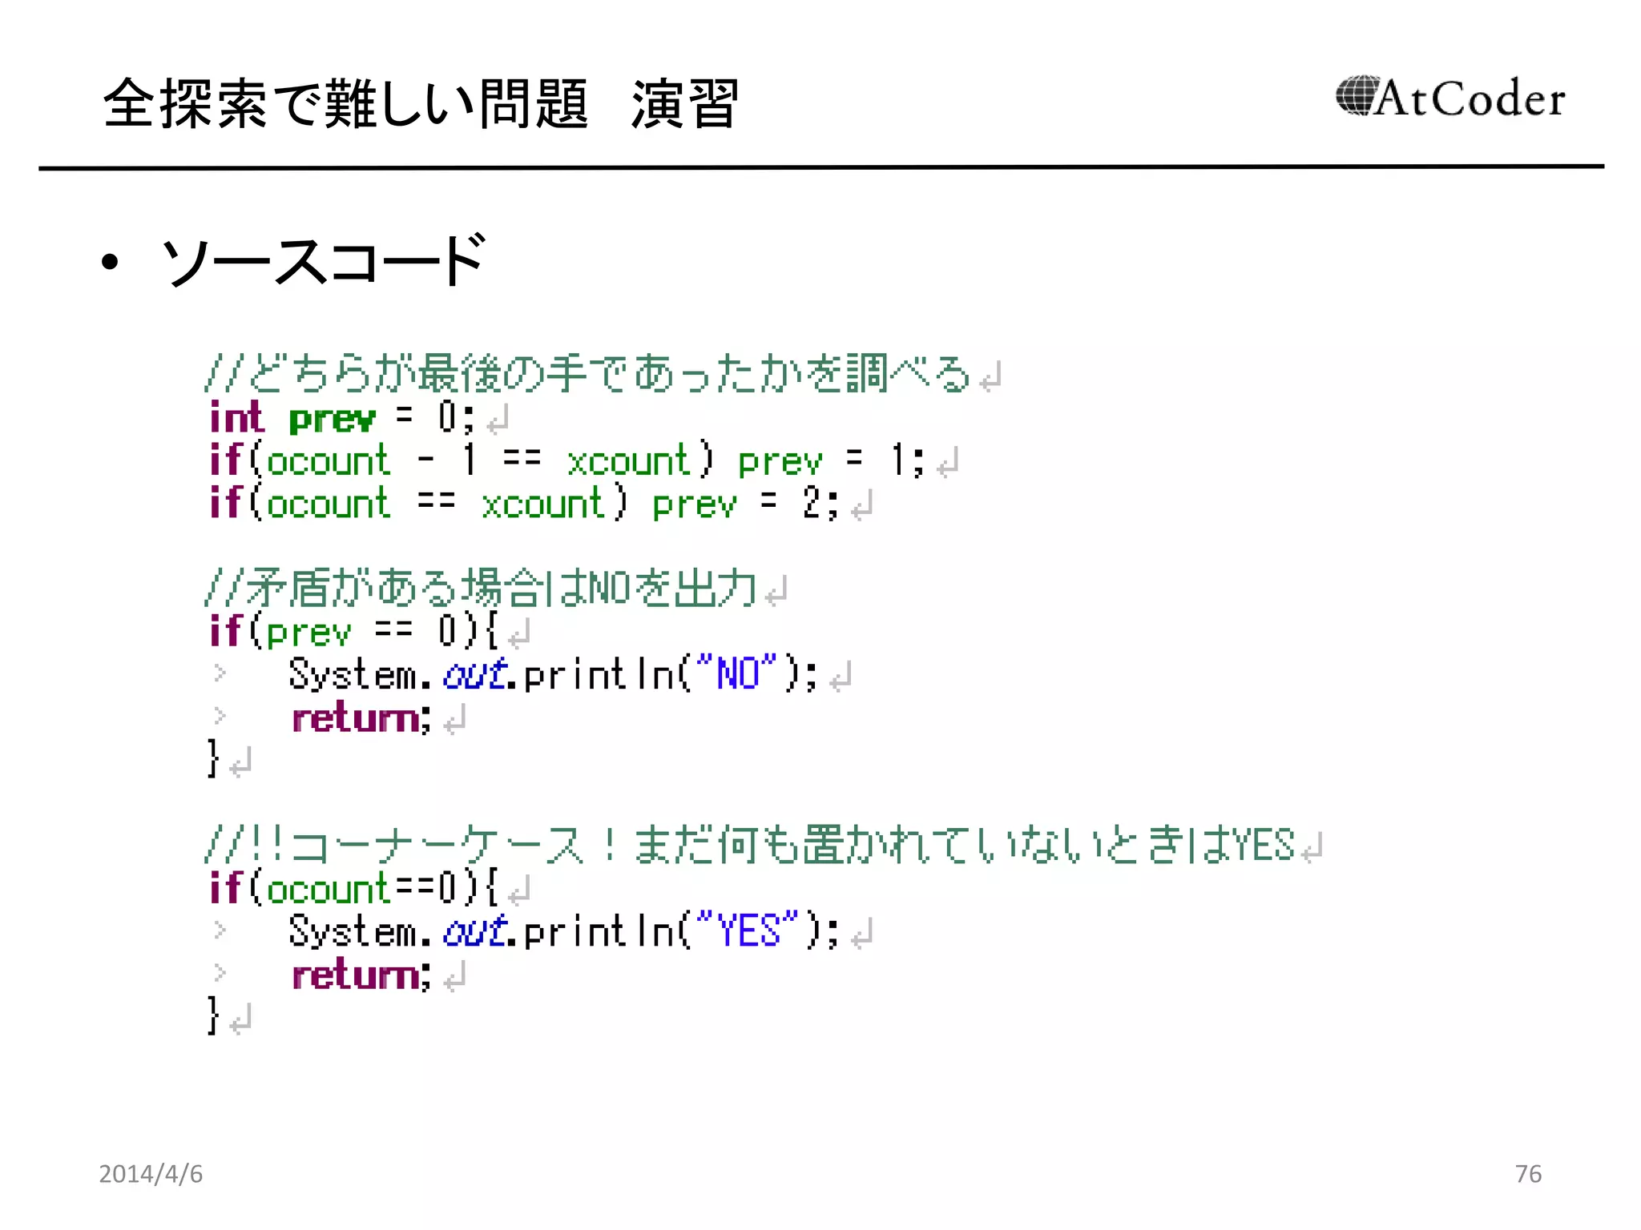Click the date 2014/4/6 in footer
This screenshot has height=1230, width=1641.
(x=151, y=1174)
